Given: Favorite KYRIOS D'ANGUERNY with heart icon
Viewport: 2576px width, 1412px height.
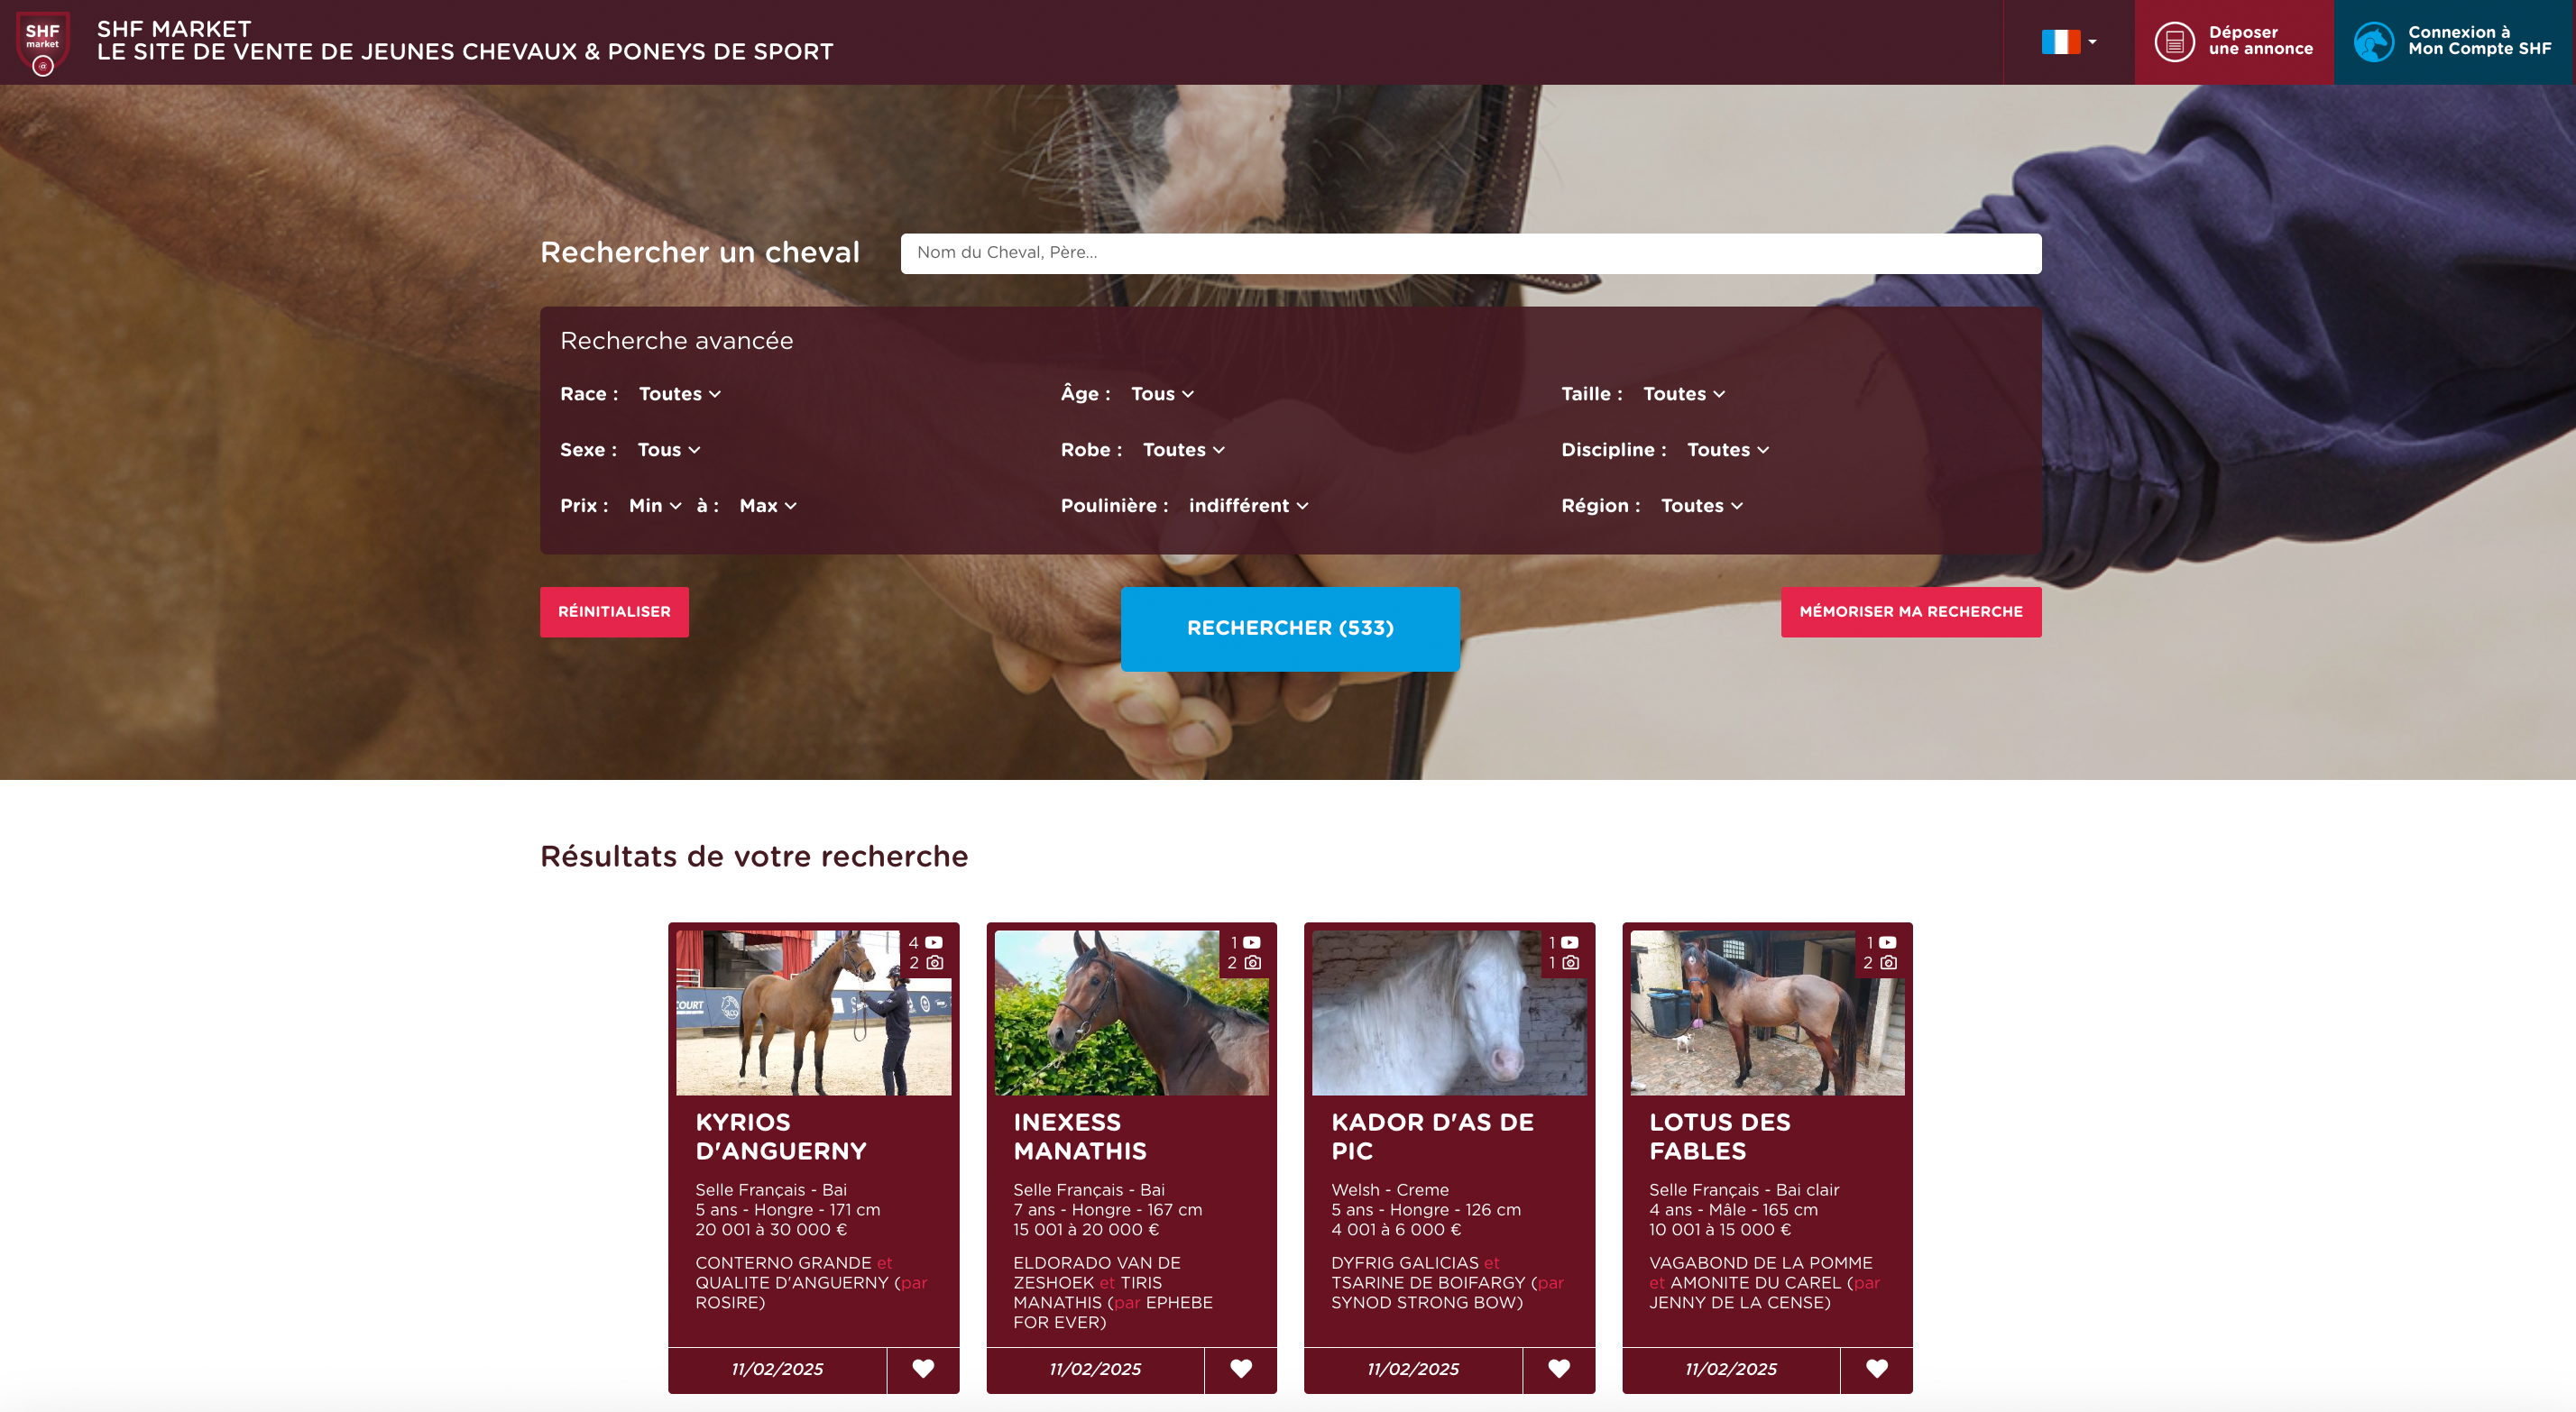Looking at the screenshot, I should point(923,1368).
